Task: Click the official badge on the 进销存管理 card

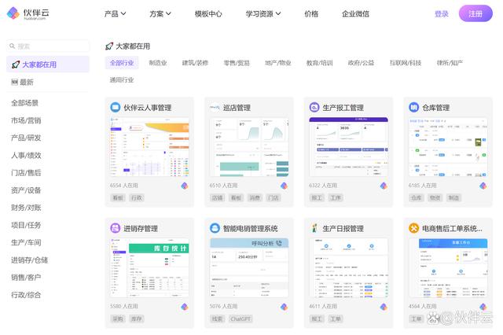Action: [x=185, y=307]
